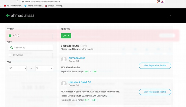Open the 'Hassan A Saad, 57' profile link

80,82
